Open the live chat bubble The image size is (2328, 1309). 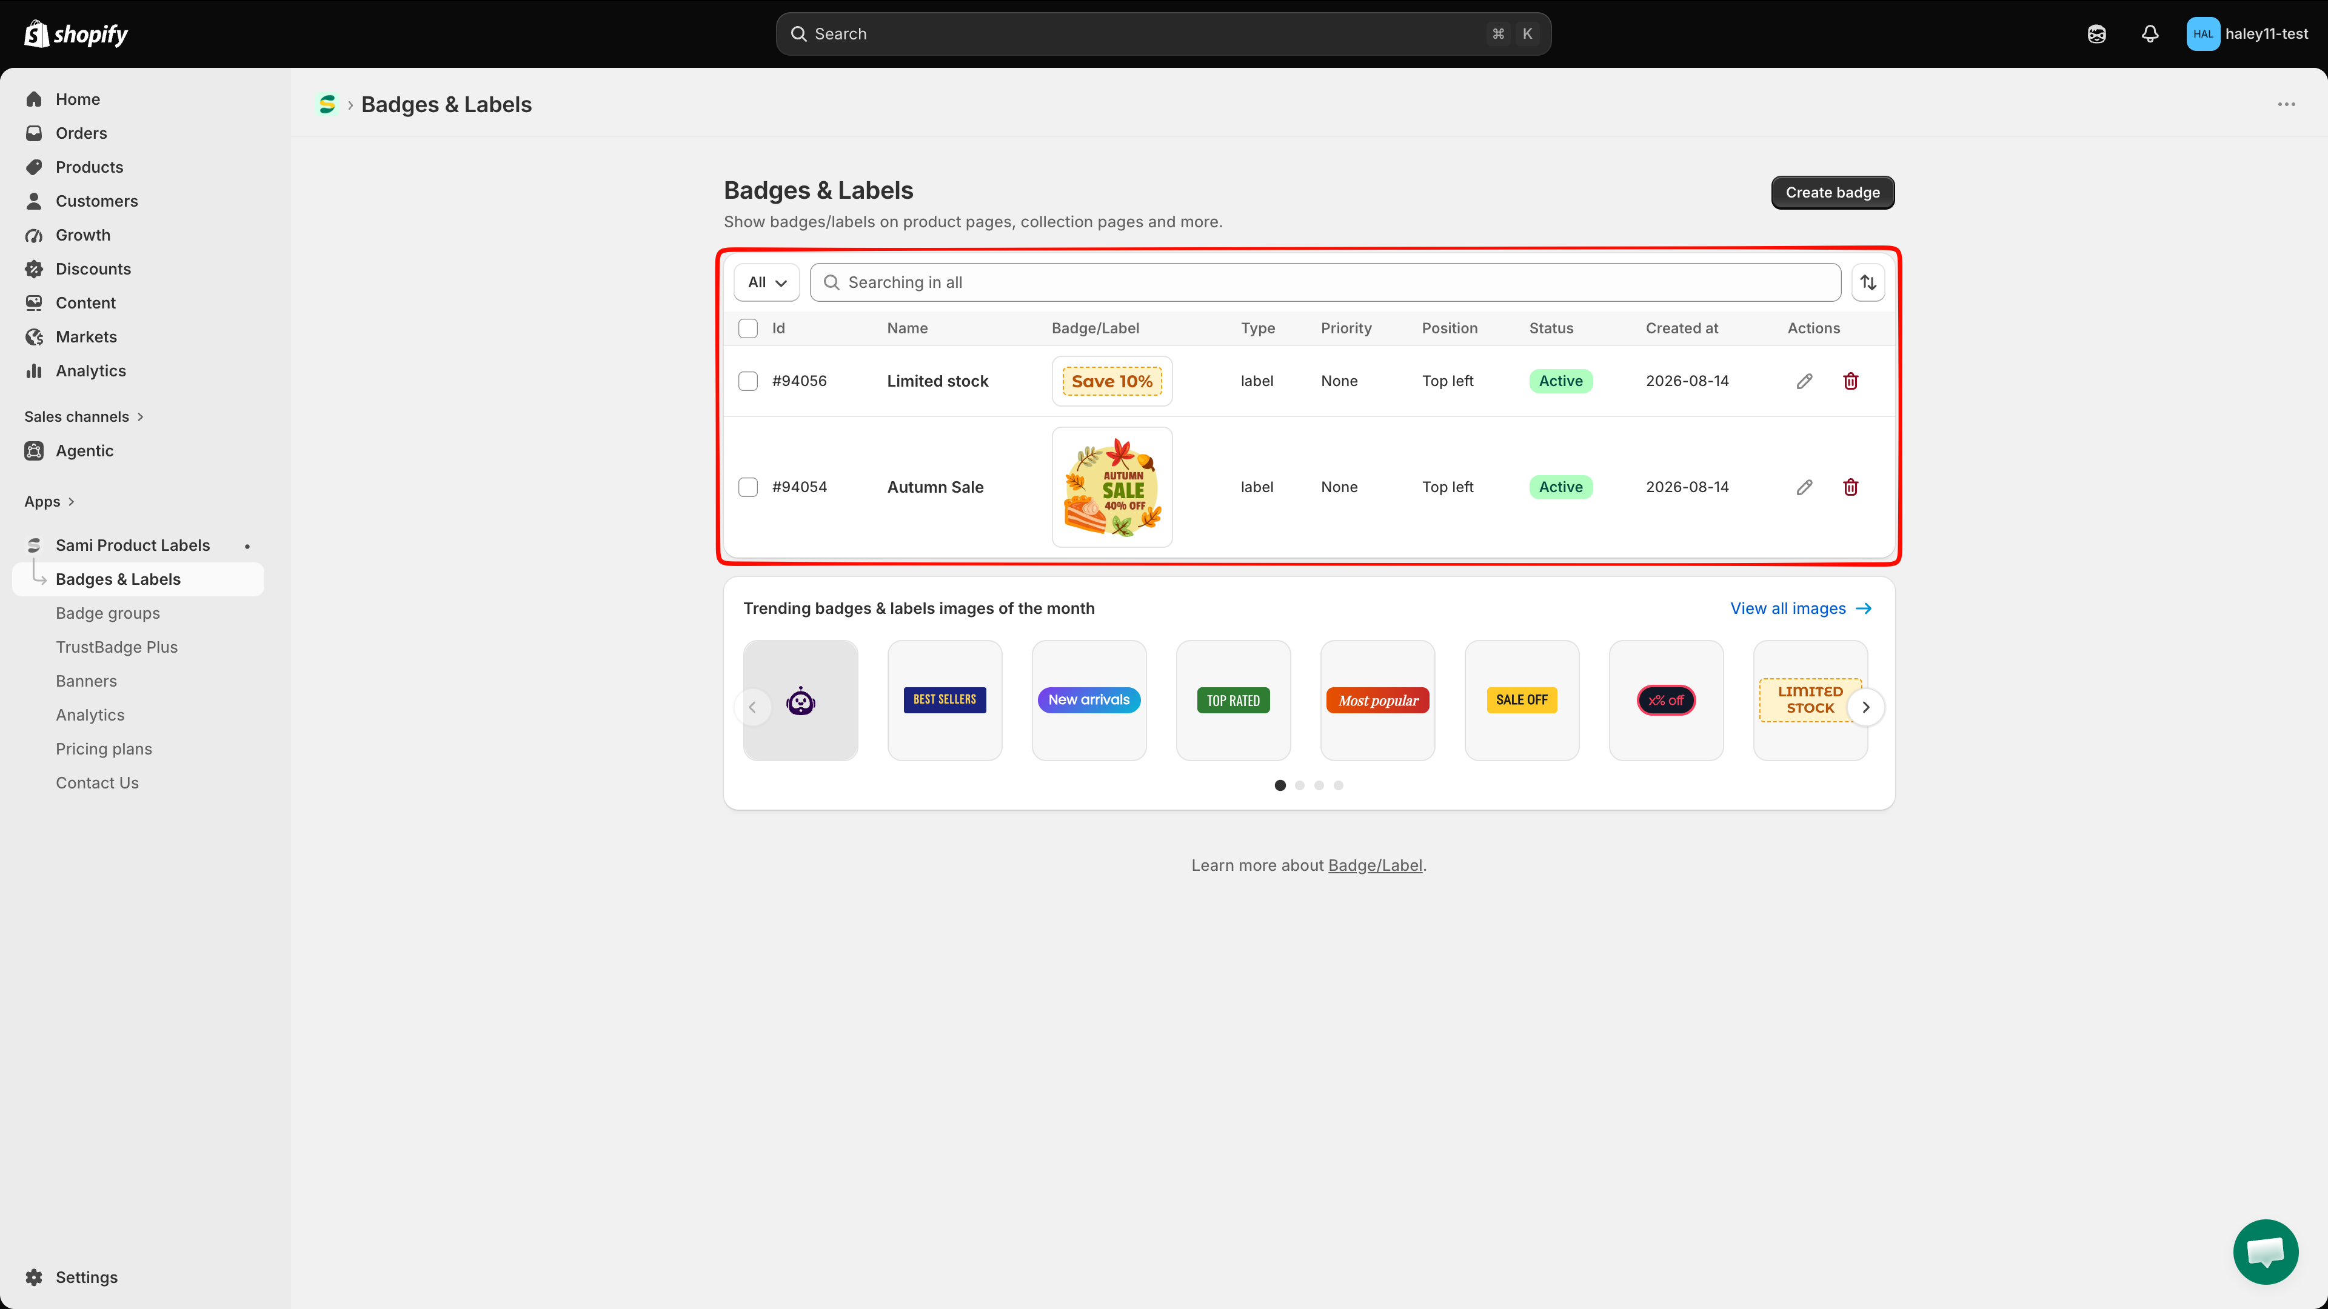(2266, 1252)
